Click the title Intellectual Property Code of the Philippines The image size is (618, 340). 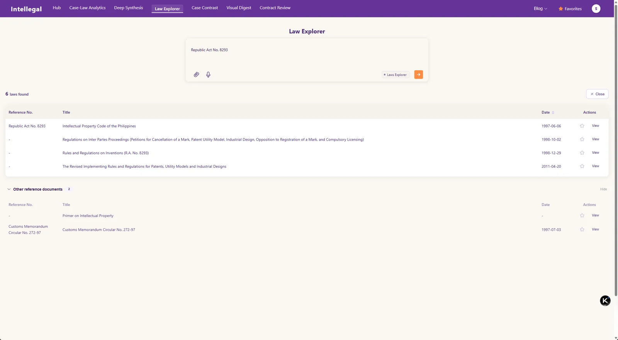pyautogui.click(x=99, y=126)
